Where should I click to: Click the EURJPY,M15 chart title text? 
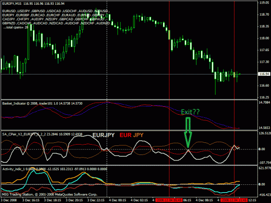pos(33,3)
